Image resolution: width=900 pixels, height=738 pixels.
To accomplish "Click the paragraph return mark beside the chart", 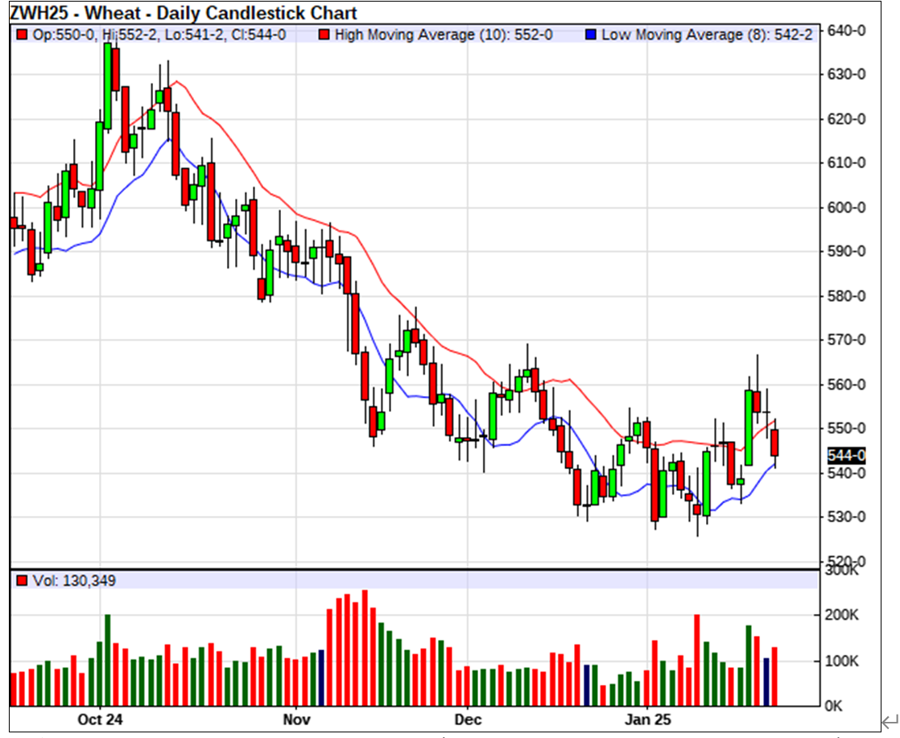I will 890,720.
